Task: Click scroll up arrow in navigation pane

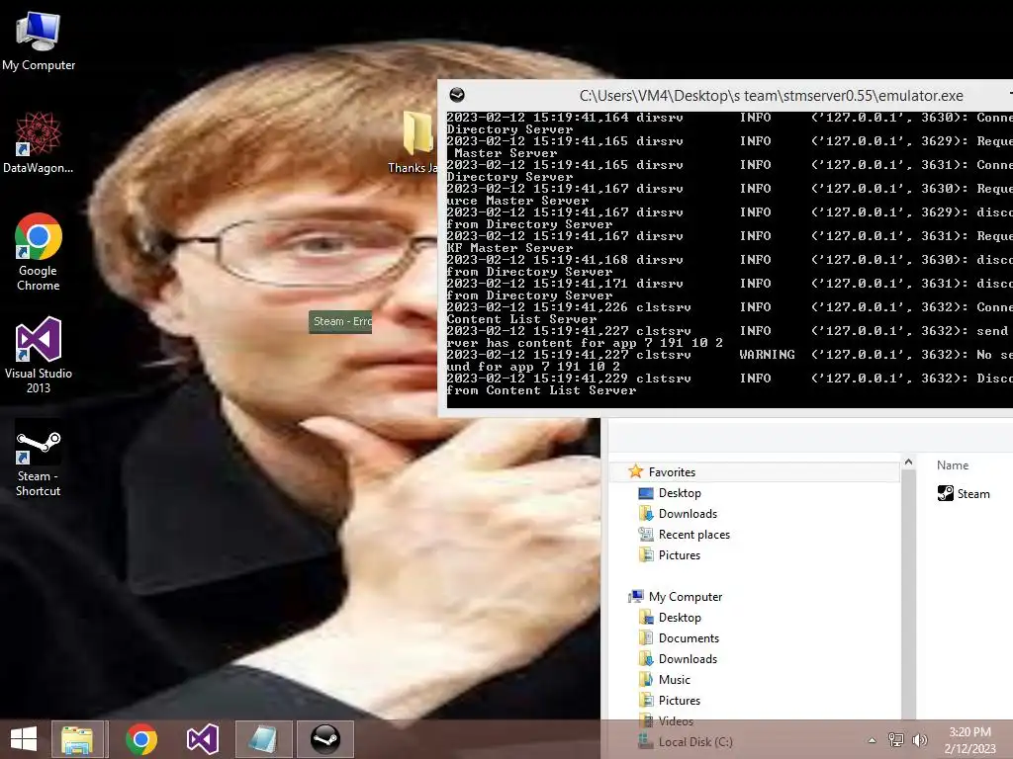Action: click(x=908, y=463)
